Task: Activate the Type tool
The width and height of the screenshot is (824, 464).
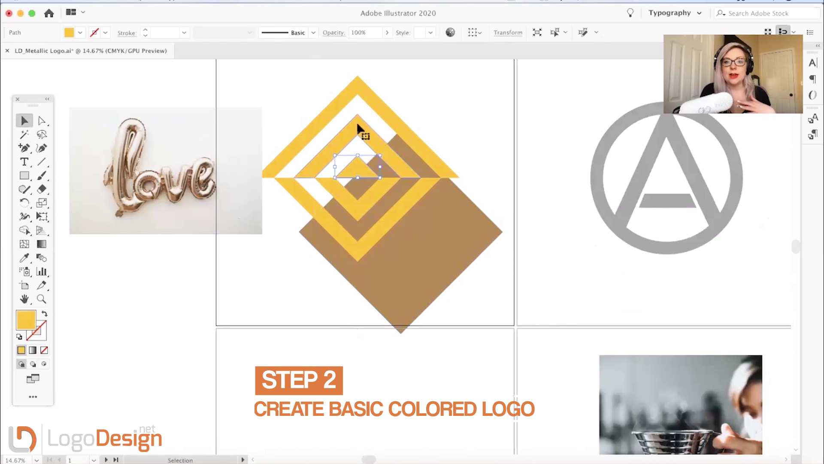Action: (x=24, y=162)
